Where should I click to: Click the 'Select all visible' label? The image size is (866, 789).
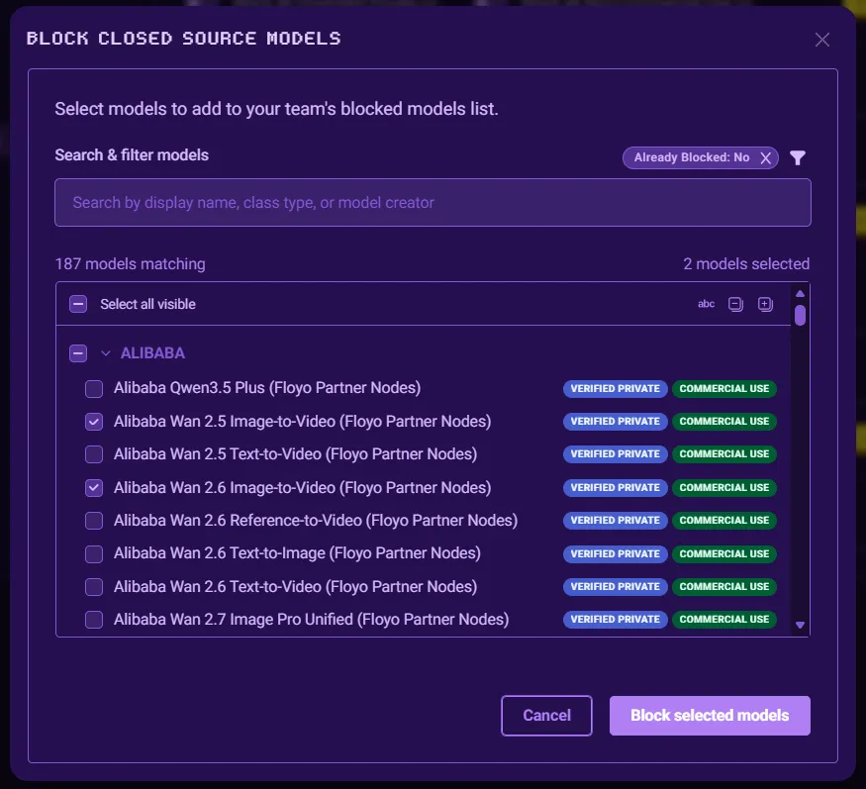(147, 304)
